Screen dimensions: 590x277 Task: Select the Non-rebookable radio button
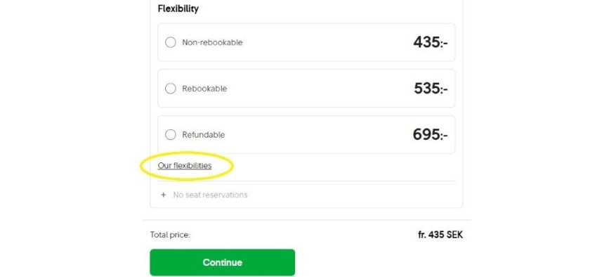[171, 42]
